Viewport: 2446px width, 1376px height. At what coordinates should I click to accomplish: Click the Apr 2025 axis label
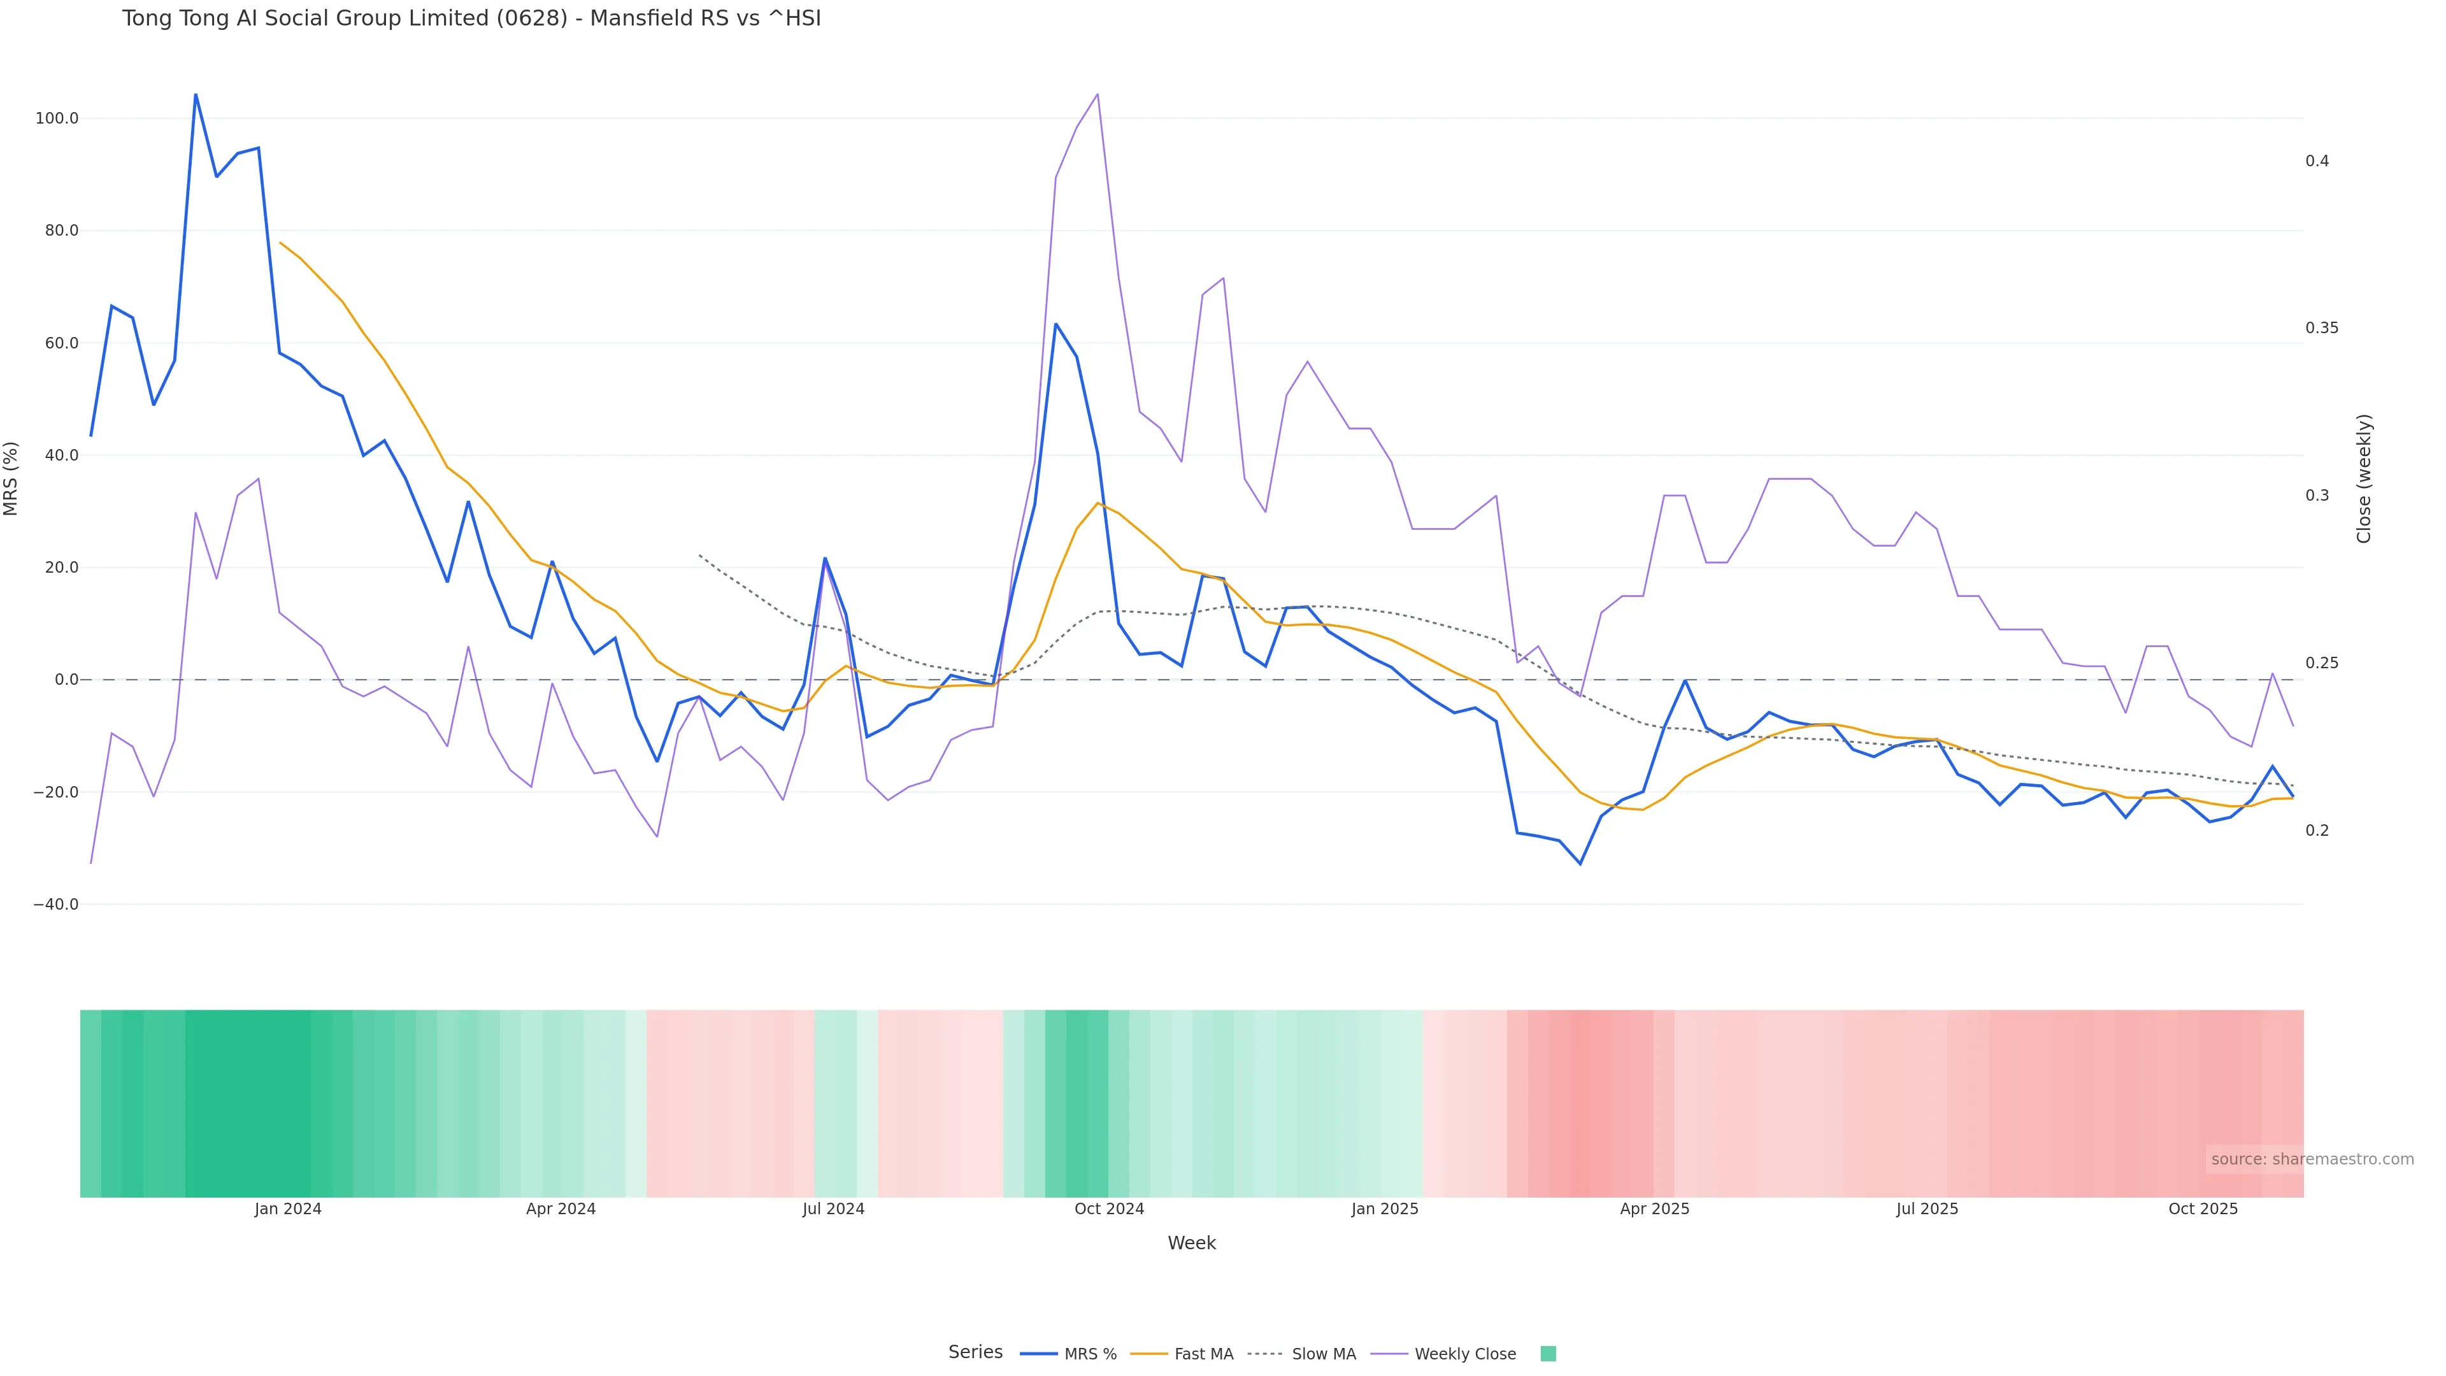[x=1654, y=1209]
